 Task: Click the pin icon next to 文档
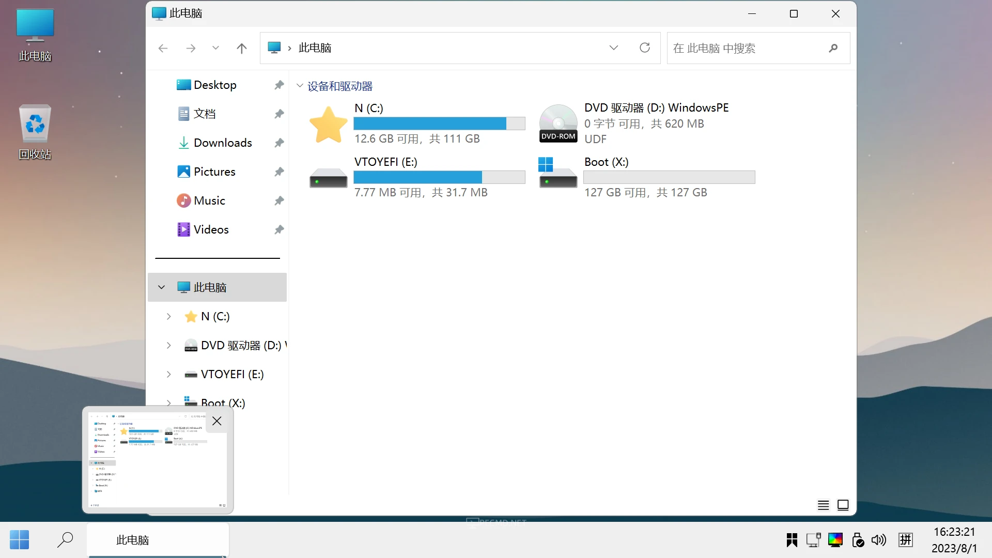click(x=279, y=114)
